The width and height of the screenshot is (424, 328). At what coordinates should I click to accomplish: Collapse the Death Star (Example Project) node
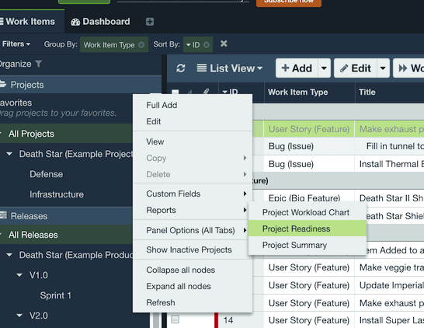coord(9,154)
